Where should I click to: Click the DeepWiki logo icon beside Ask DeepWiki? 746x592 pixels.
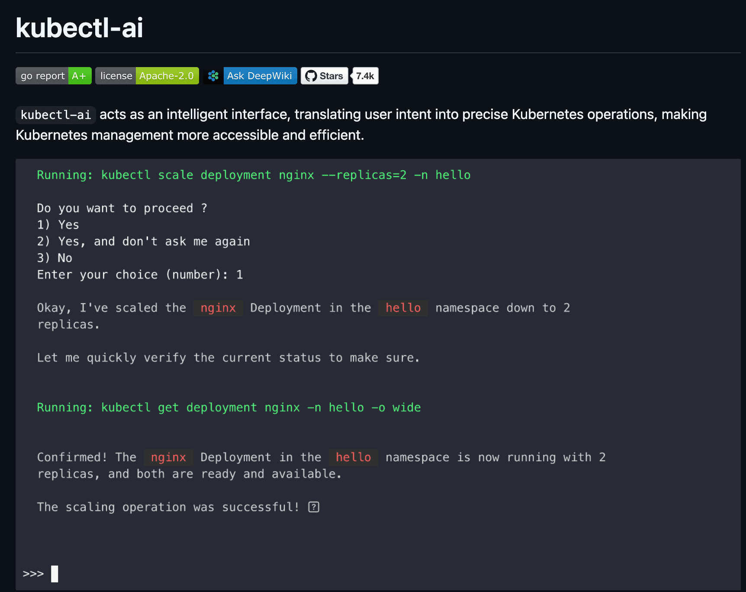click(212, 76)
